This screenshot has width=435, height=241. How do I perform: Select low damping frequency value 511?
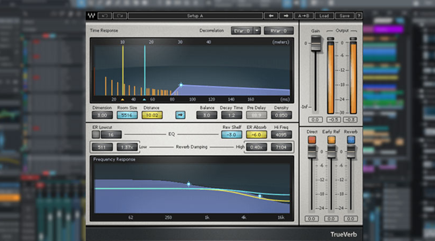coord(102,147)
